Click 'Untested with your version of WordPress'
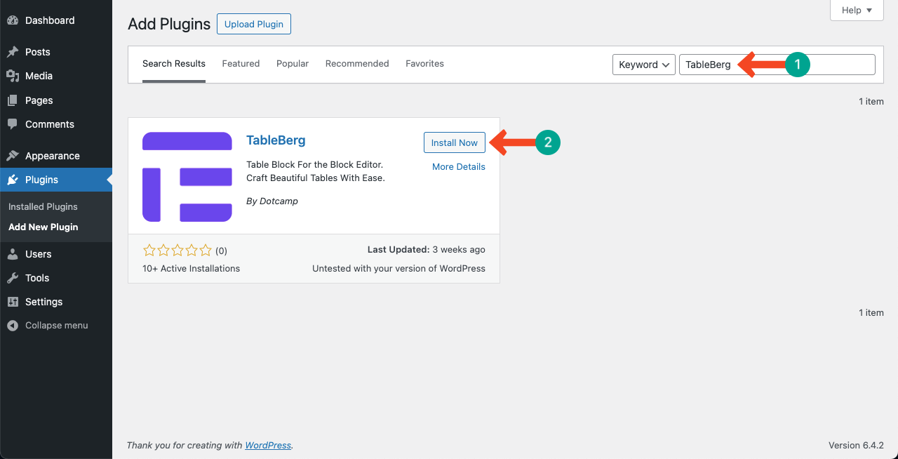Screen dimensions: 898x459 [398, 269]
